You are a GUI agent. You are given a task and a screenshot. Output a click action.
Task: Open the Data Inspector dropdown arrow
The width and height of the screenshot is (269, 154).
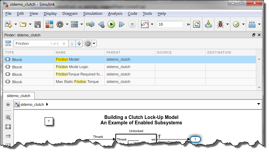[152, 24]
